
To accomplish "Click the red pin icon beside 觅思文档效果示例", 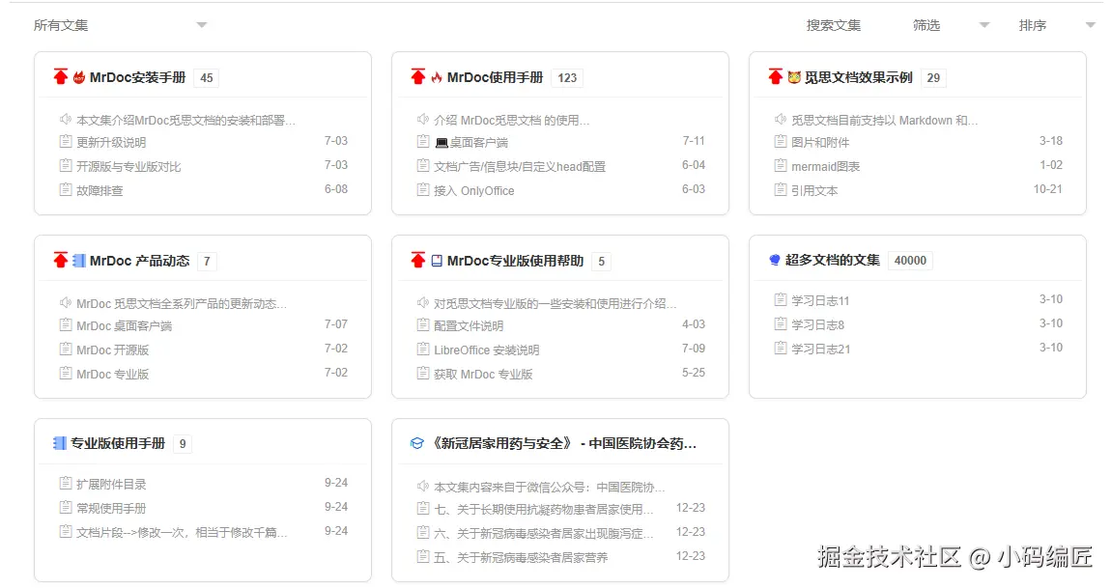I will coord(776,76).
